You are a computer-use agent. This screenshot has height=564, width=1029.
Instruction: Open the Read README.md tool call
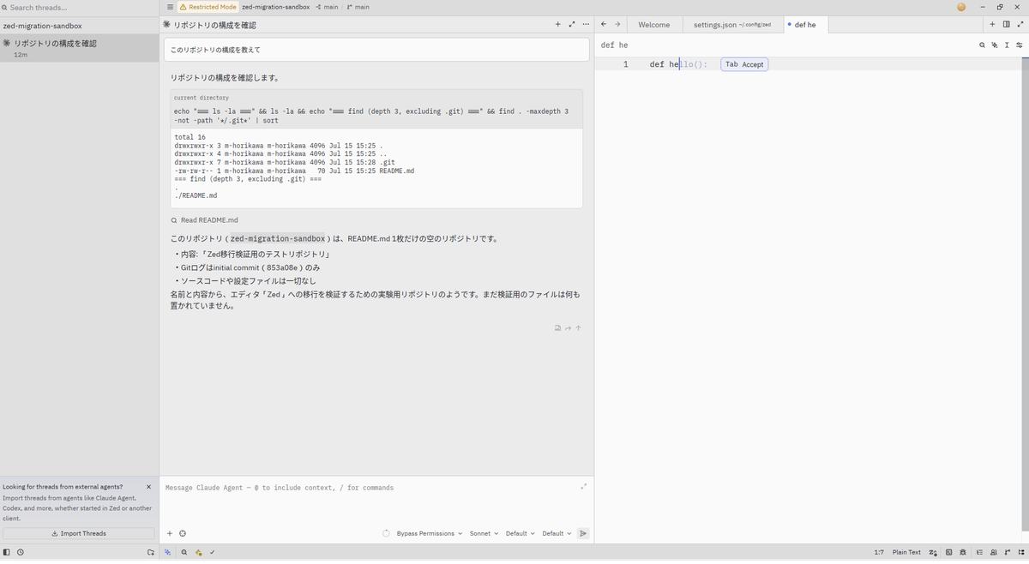click(205, 220)
